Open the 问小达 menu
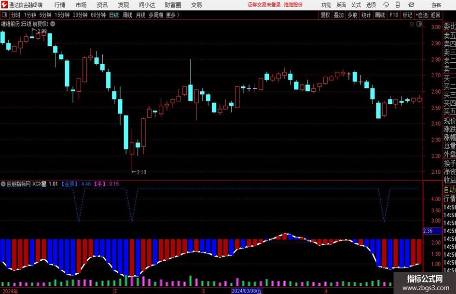Image resolution: width=456 pixels, height=294 pixels. (147, 5)
